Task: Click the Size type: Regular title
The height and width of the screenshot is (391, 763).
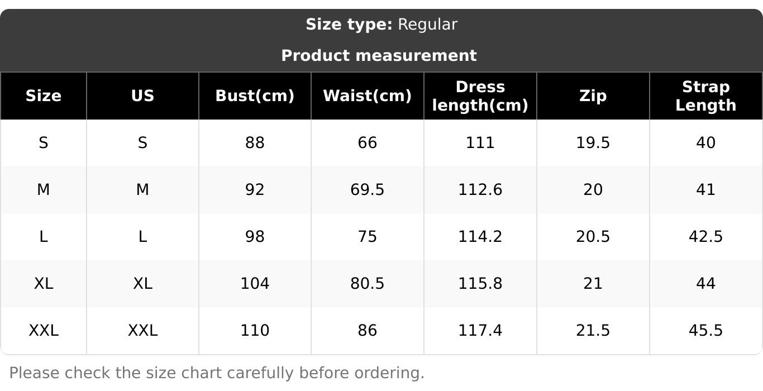Action: tap(381, 25)
